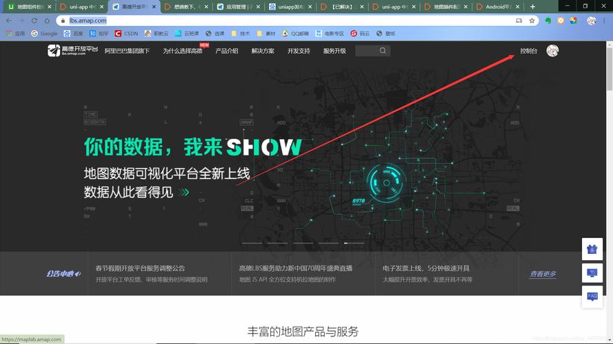
Task: Expand the 解决方案 nav menu
Action: coord(263,51)
